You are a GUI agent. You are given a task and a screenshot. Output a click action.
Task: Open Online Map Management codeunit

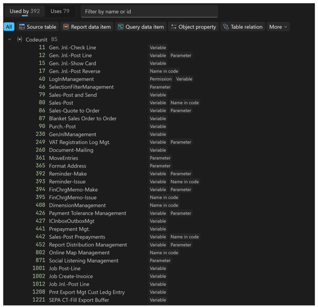79,253
